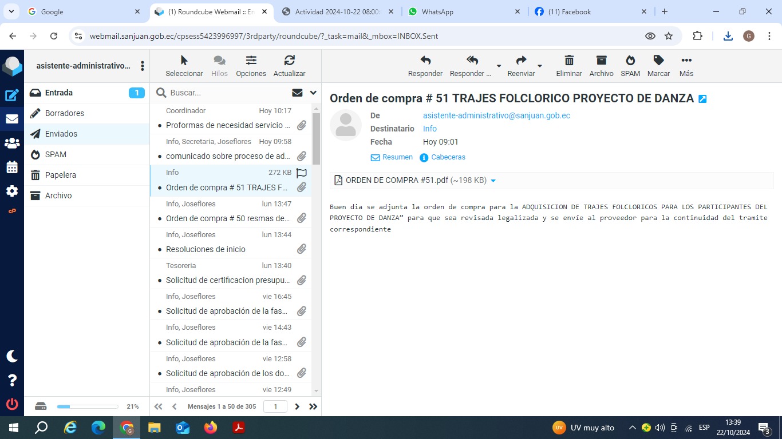Click the Info recipient link

(x=429, y=129)
